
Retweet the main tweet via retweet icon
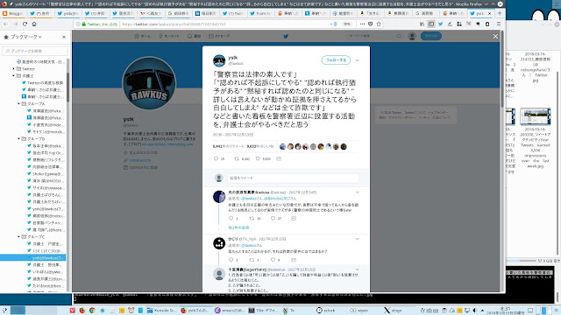pyautogui.click(x=237, y=158)
